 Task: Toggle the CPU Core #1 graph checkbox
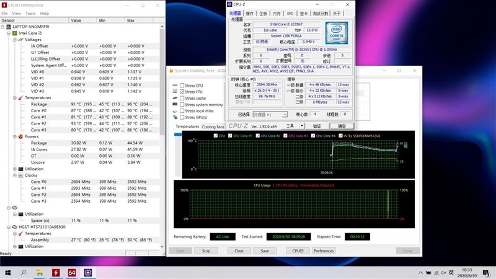(230, 136)
